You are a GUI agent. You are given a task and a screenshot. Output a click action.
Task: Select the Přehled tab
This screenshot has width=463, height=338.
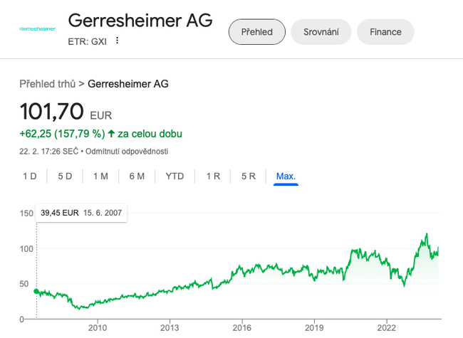click(256, 32)
